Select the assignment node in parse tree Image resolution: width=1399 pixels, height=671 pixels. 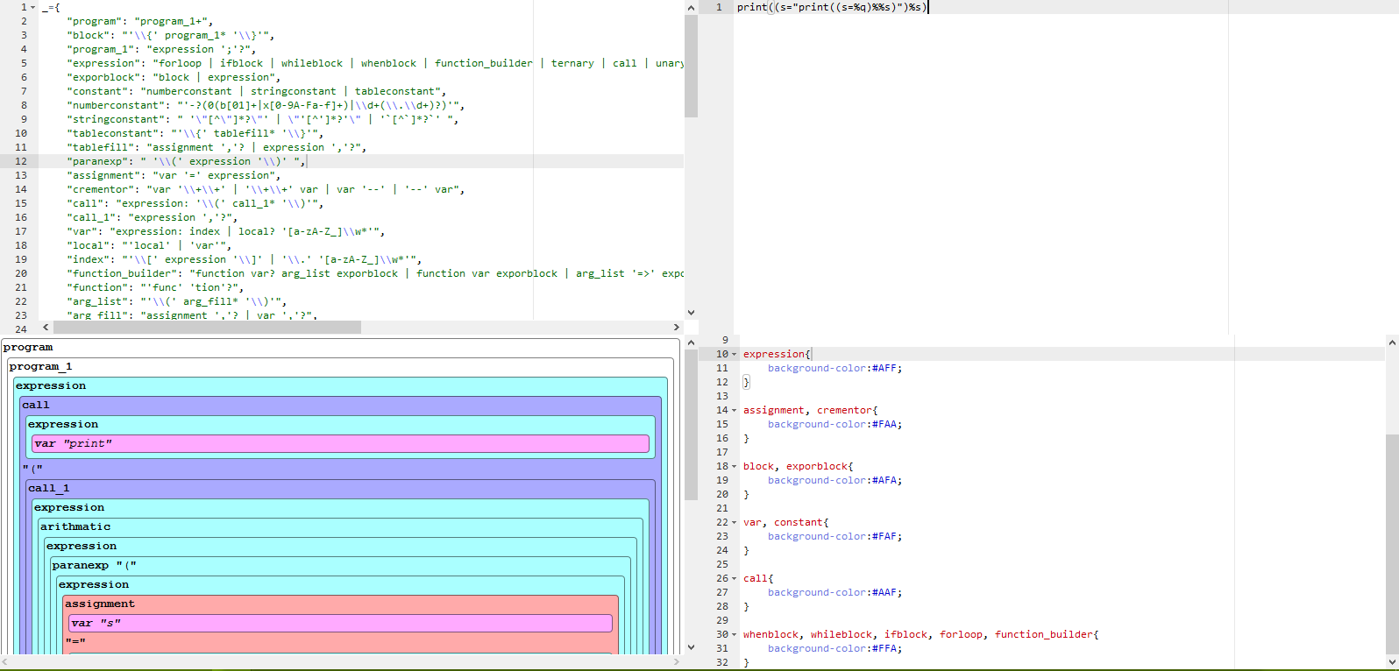(100, 604)
